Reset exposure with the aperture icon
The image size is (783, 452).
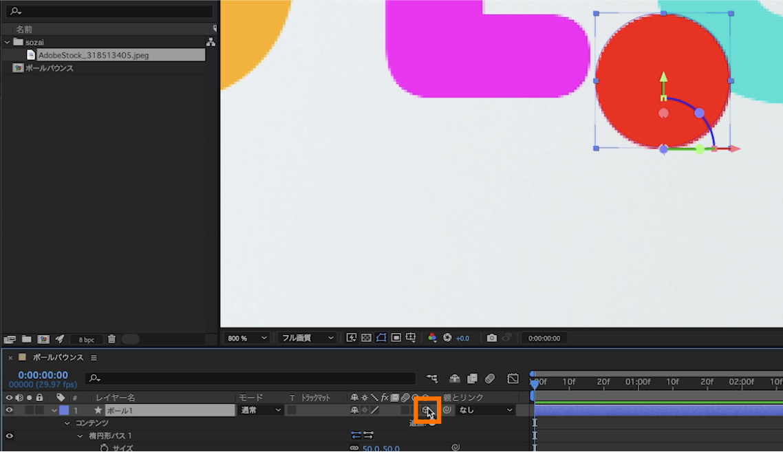447,338
